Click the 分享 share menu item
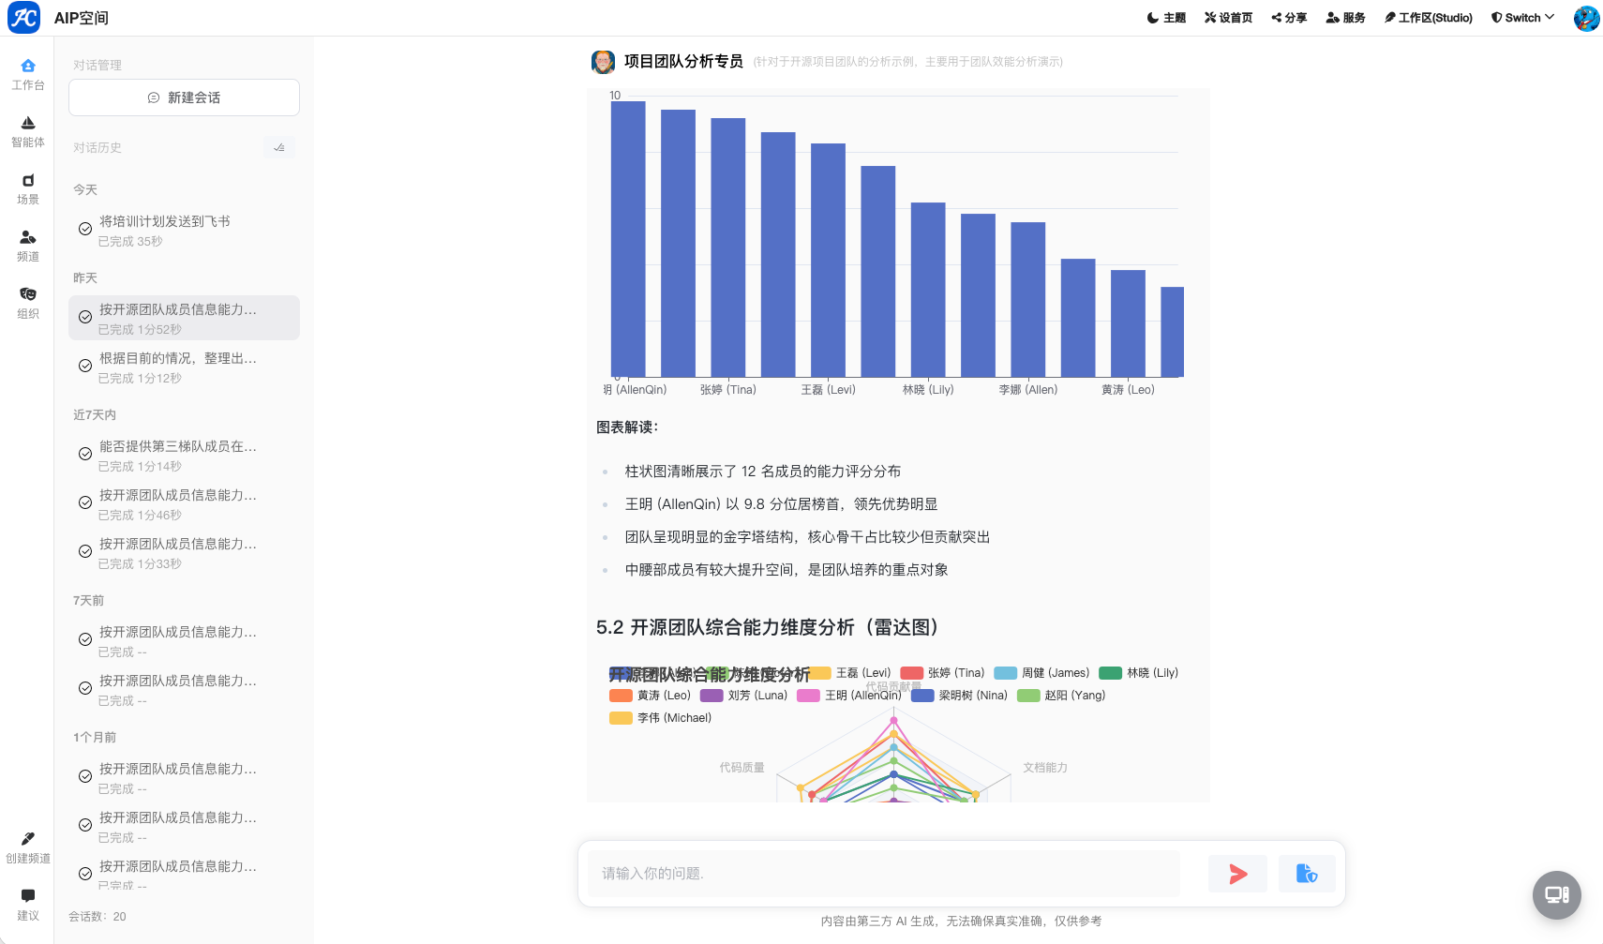The width and height of the screenshot is (1603, 944). coord(1289,18)
